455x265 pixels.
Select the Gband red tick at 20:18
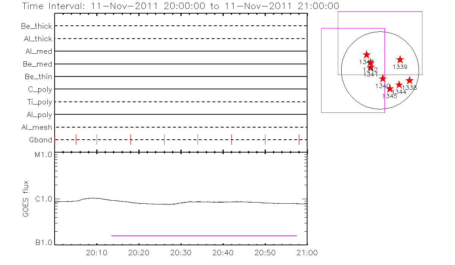point(130,139)
